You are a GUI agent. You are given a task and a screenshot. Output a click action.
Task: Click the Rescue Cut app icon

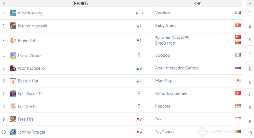pyautogui.click(x=13, y=81)
